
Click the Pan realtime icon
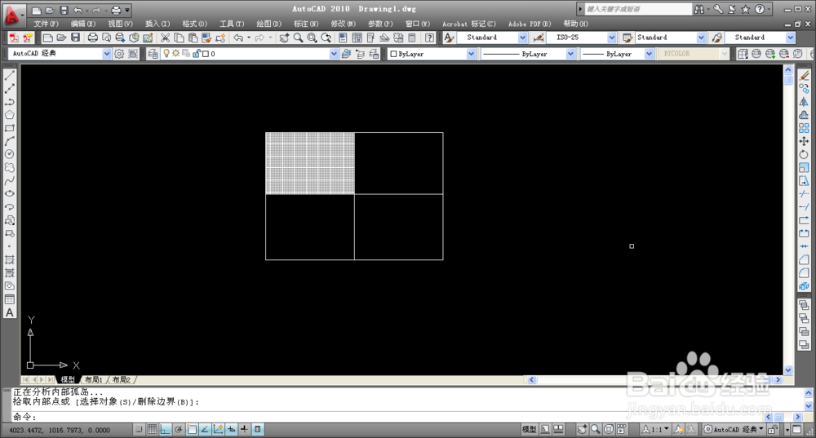point(284,38)
